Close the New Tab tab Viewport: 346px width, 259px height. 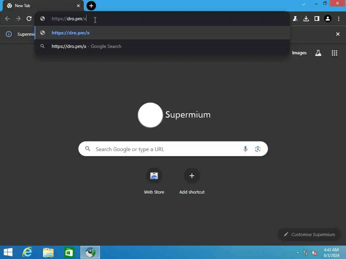click(78, 6)
